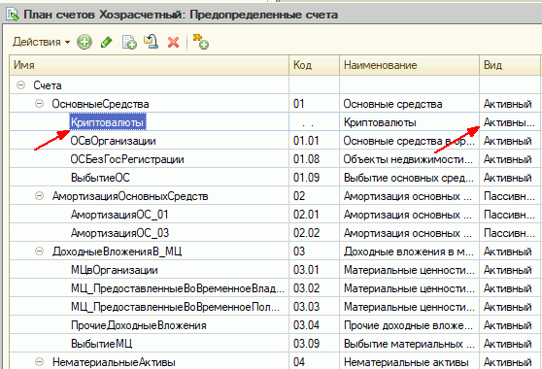
Task: Click code cell 01.01
Action: [314, 141]
